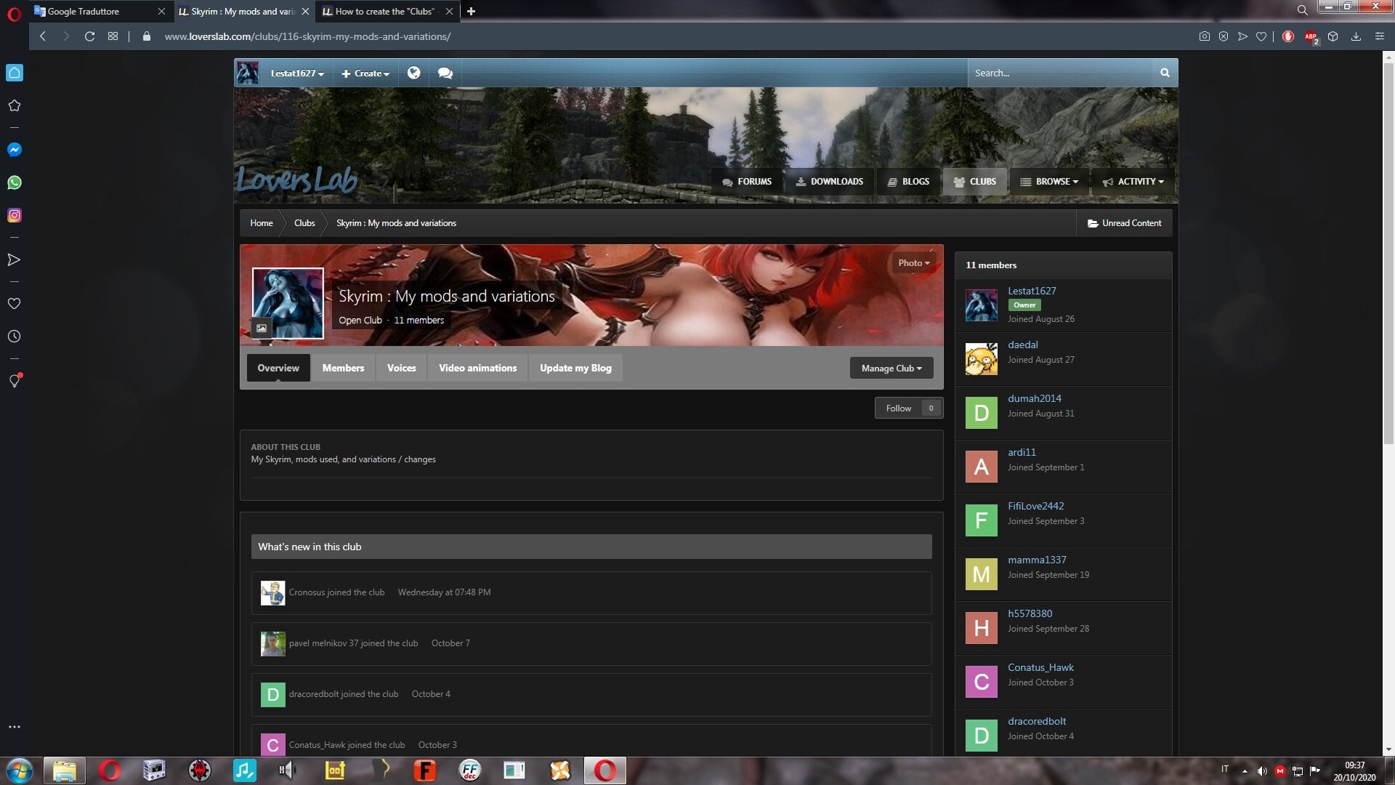Open browser downloads icon
This screenshot has height=785, width=1395.
click(x=1356, y=36)
